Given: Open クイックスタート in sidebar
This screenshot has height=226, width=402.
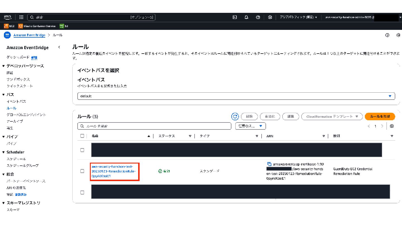Looking at the screenshot, I should coord(20,86).
